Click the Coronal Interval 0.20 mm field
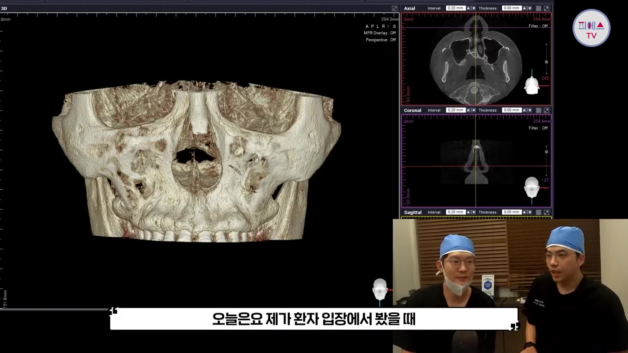The height and width of the screenshot is (353, 628). coord(456,110)
